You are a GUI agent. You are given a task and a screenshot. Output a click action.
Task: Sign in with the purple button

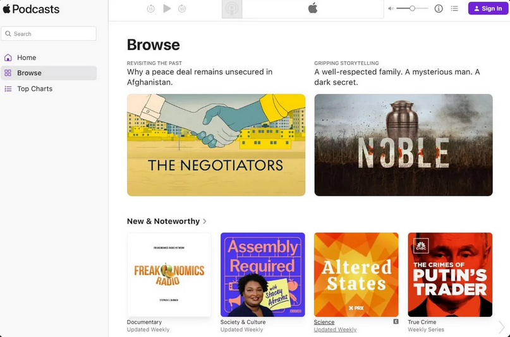pyautogui.click(x=488, y=8)
